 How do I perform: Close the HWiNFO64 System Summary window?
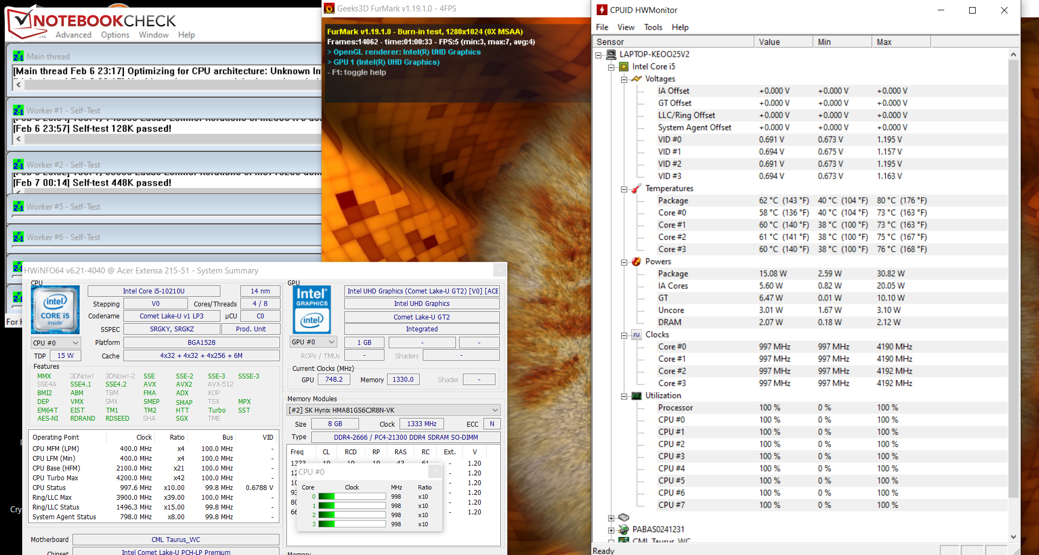click(x=500, y=270)
